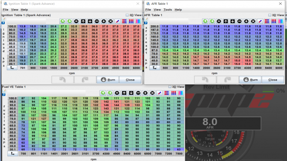Click Burn button in Ignition Table window
This screenshot has width=287, height=161.
(108, 80)
